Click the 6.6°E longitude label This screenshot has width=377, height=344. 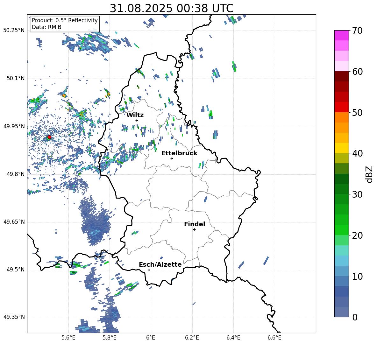274,338
